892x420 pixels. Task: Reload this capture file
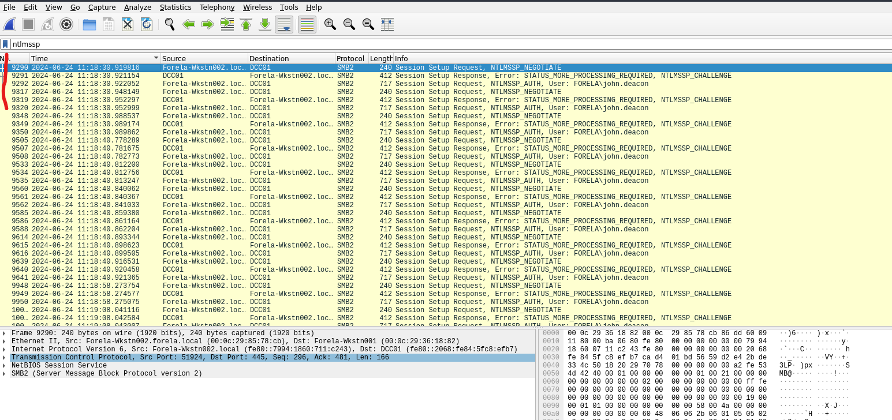click(x=147, y=24)
